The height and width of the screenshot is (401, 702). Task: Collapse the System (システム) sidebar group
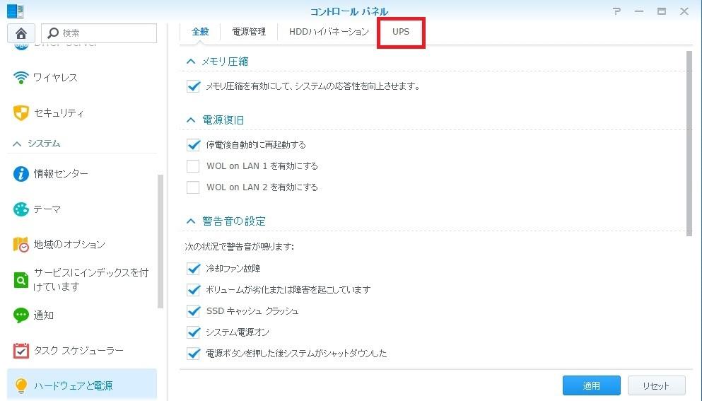click(x=17, y=144)
